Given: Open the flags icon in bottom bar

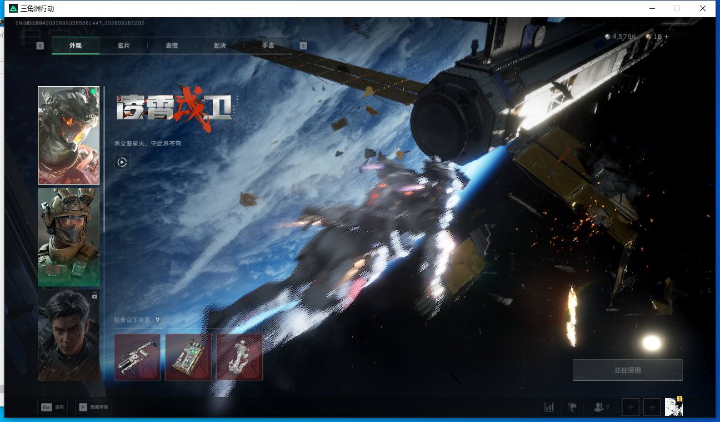Looking at the screenshot, I should click(x=572, y=408).
